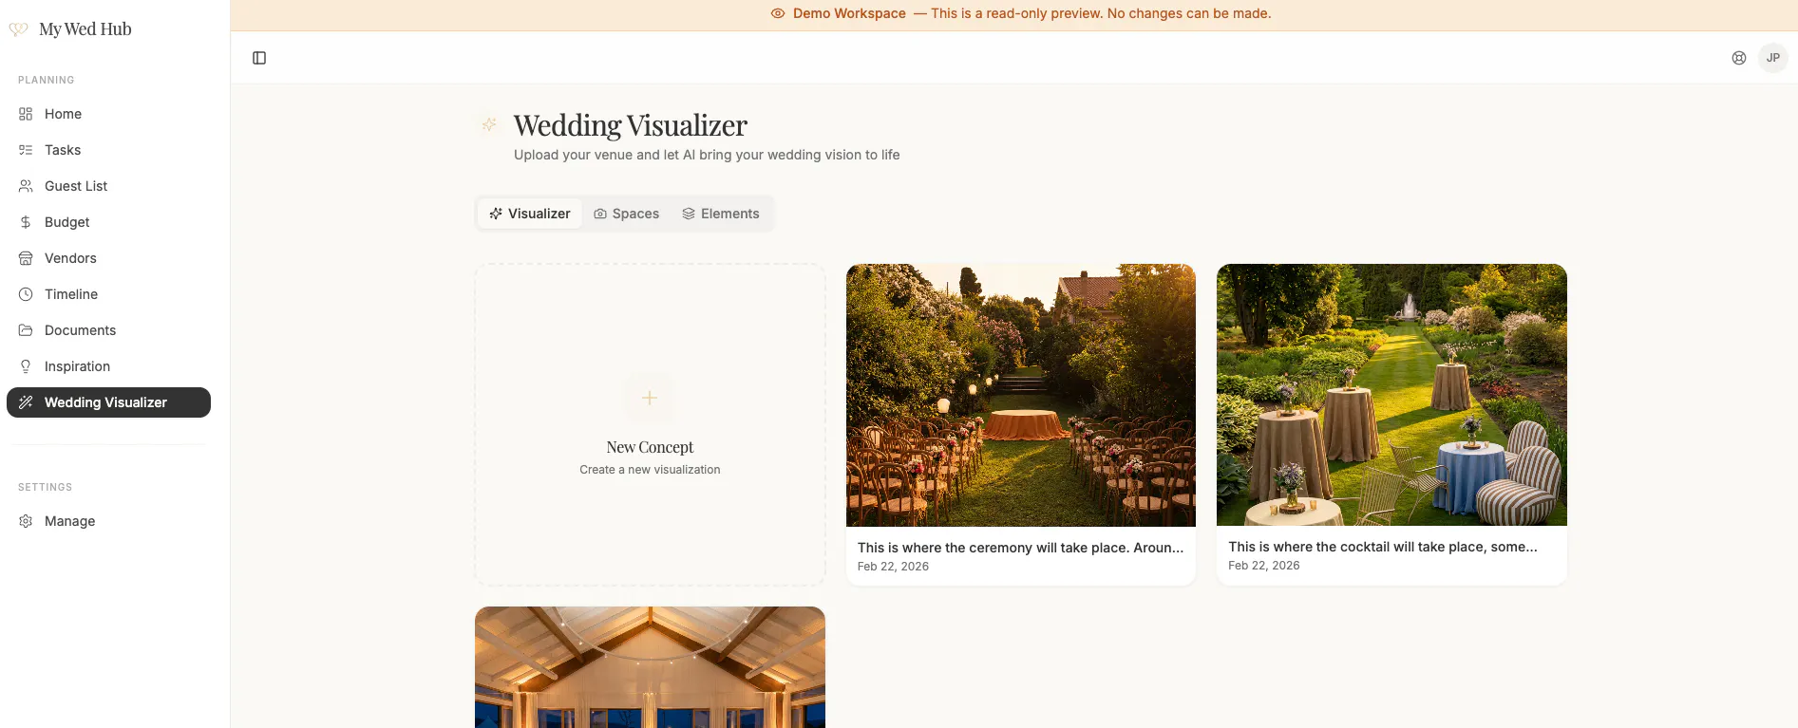
Task: Click the Manage settings gear icon
Action: pyautogui.click(x=26, y=521)
